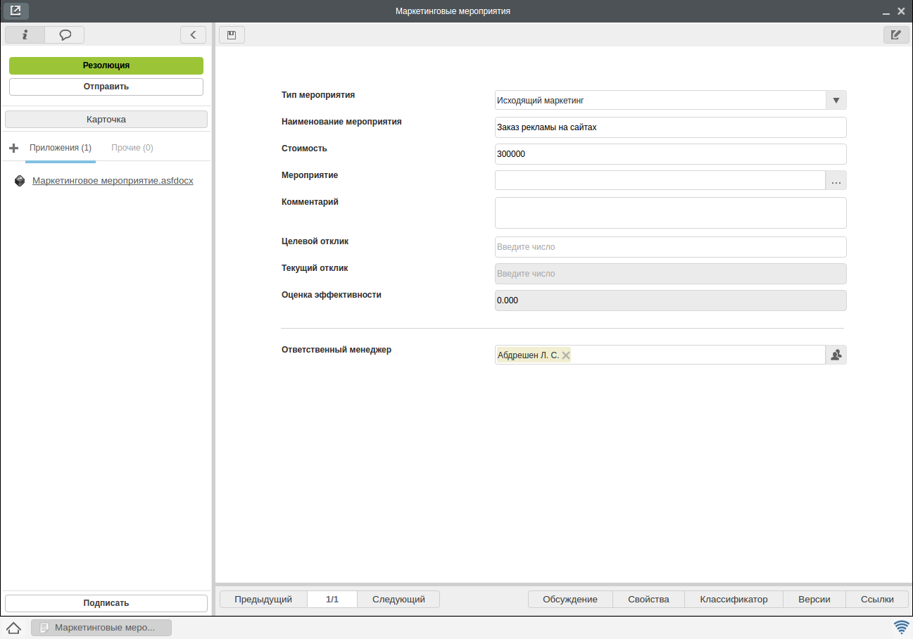The height and width of the screenshot is (639, 913).
Task: Click the Отправить button
Action: coord(106,87)
